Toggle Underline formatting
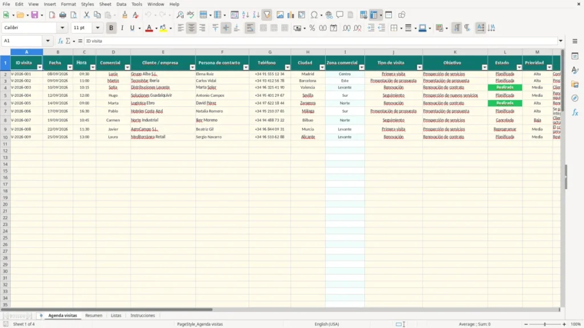Viewport: 584px width, 328px height. [132, 28]
